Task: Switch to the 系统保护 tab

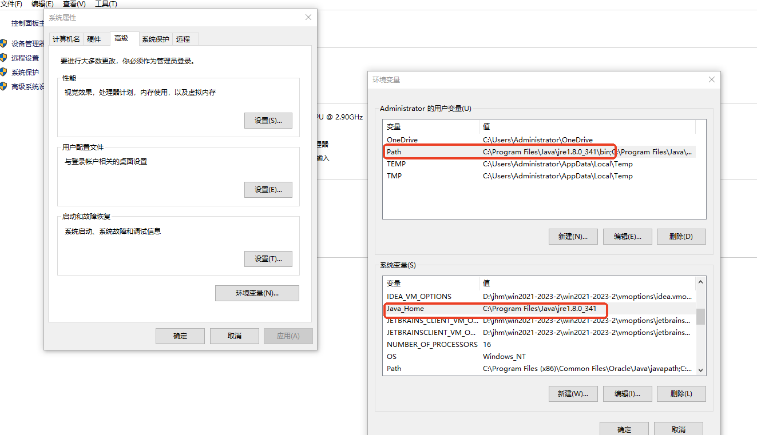Action: [x=155, y=39]
